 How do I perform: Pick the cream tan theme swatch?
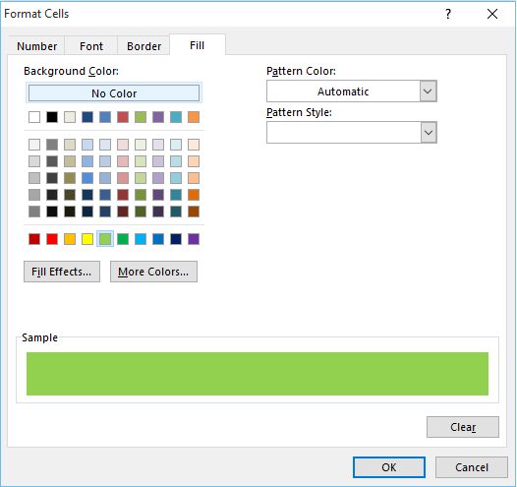click(70, 117)
